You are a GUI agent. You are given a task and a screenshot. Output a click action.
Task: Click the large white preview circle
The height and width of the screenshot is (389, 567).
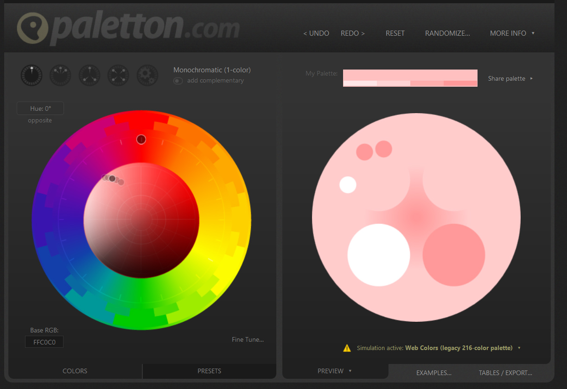pyautogui.click(x=379, y=255)
